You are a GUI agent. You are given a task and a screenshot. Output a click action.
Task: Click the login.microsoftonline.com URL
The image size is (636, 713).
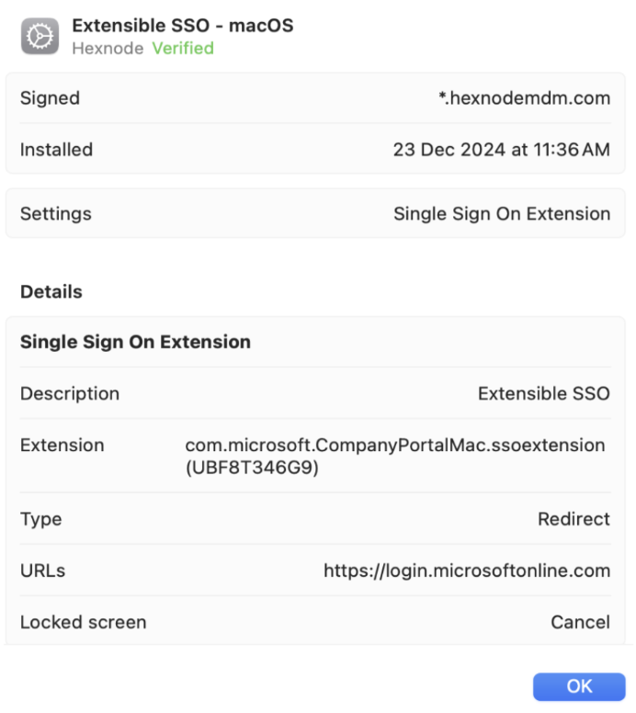(468, 572)
